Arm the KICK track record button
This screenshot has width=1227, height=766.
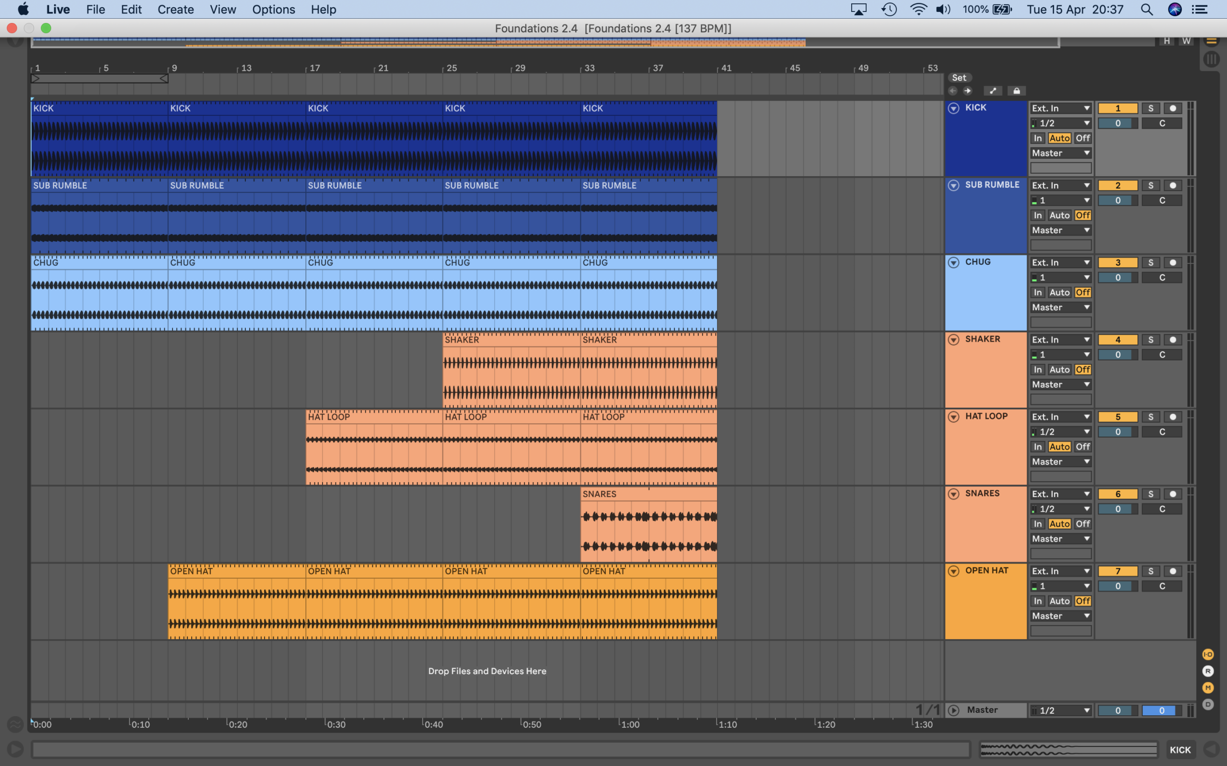(1172, 108)
